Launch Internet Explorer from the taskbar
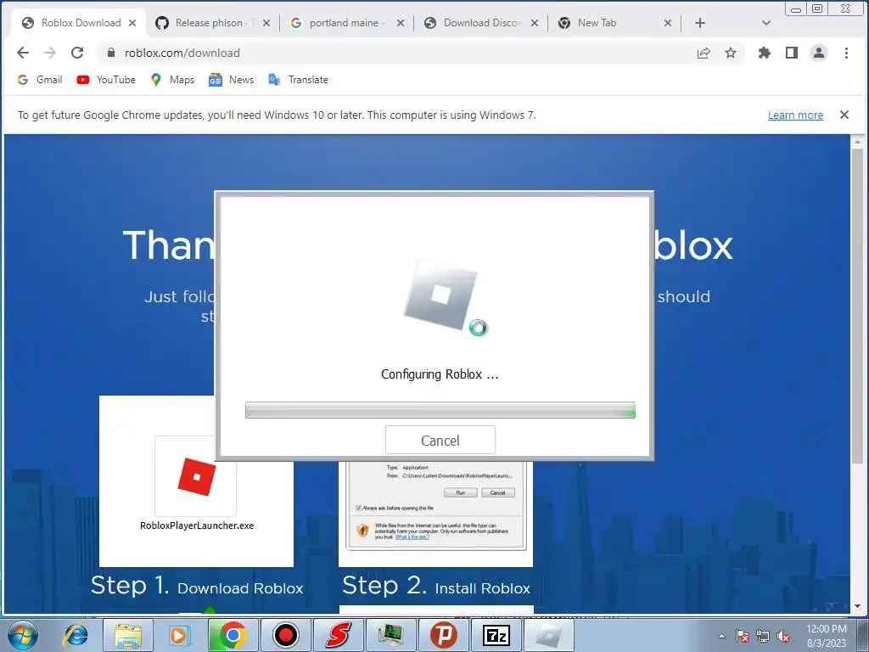The width and height of the screenshot is (869, 652). click(x=76, y=635)
